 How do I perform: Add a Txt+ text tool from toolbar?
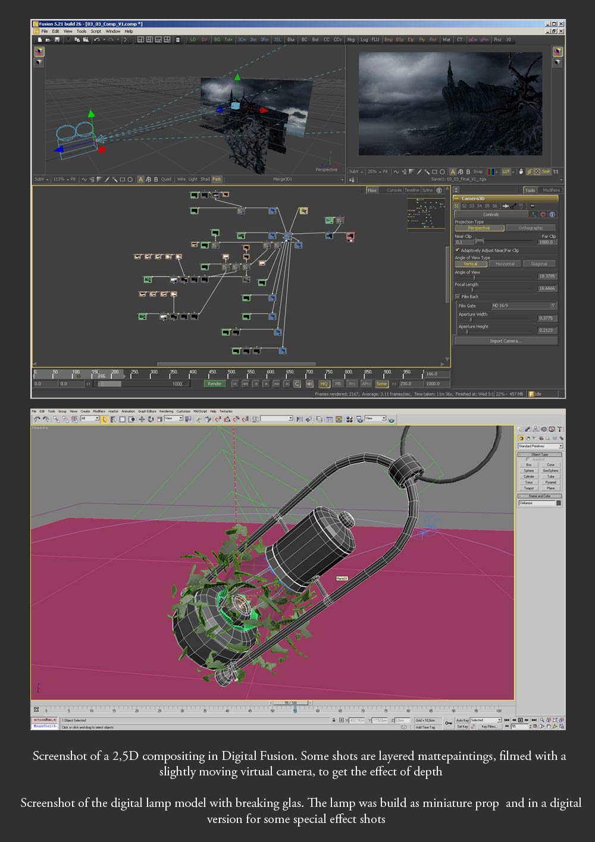click(228, 40)
